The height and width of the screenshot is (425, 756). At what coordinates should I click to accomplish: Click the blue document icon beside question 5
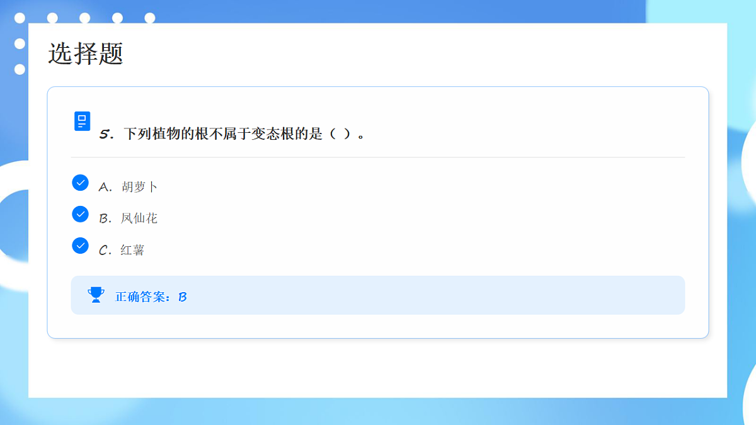pyautogui.click(x=83, y=121)
